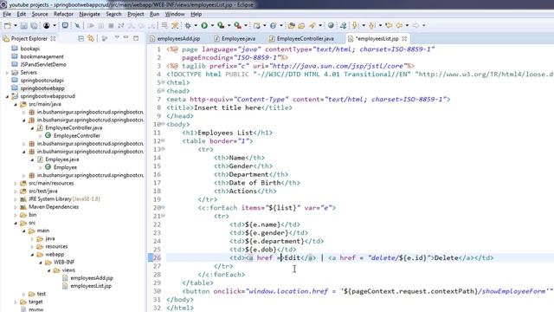
Task: Click the Skip All Breakpoints icon
Action: 77,25
